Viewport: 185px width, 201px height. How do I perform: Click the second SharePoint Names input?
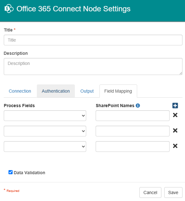132,131
